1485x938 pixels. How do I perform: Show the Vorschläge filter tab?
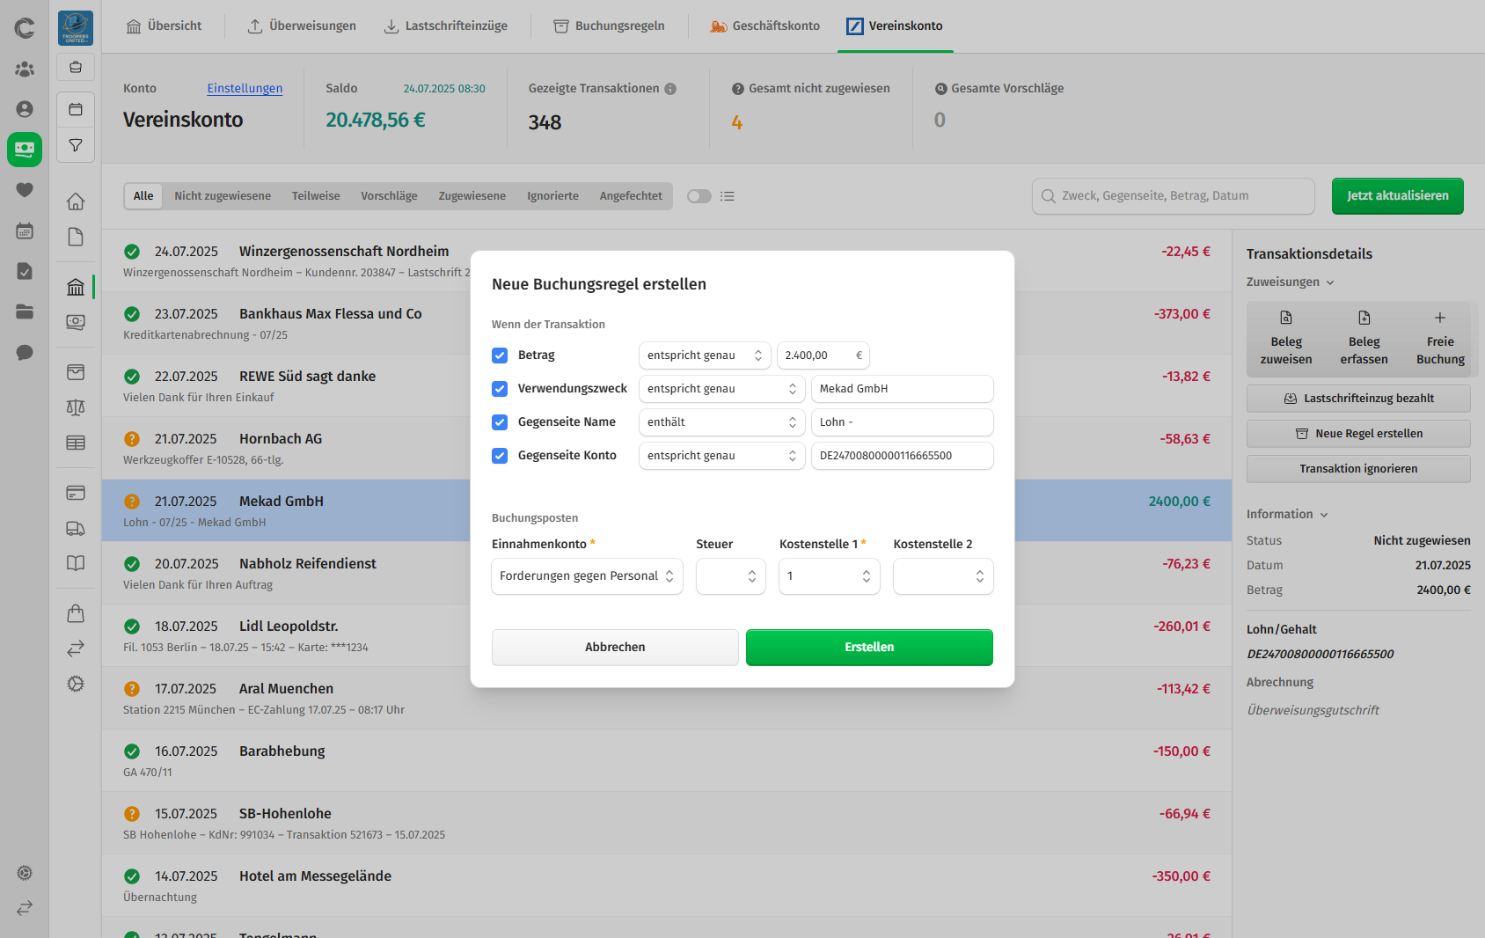(389, 196)
